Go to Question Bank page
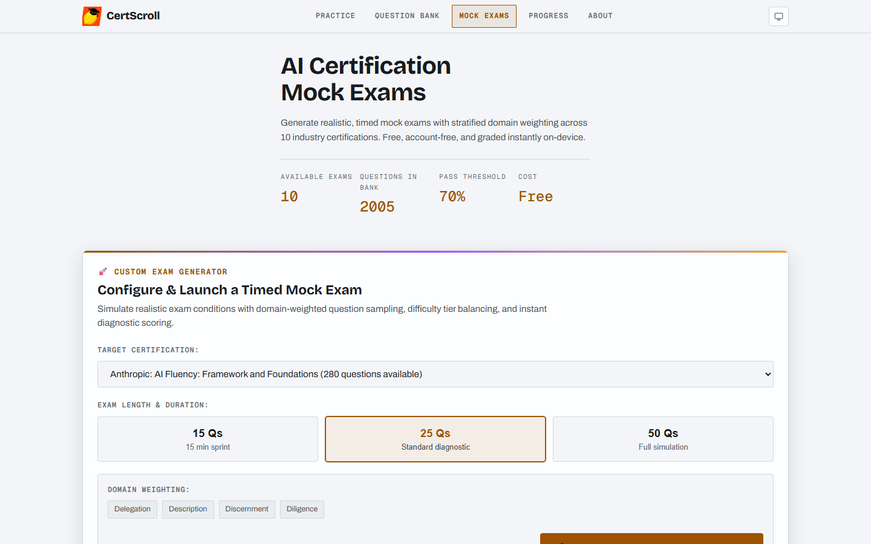 (x=407, y=16)
